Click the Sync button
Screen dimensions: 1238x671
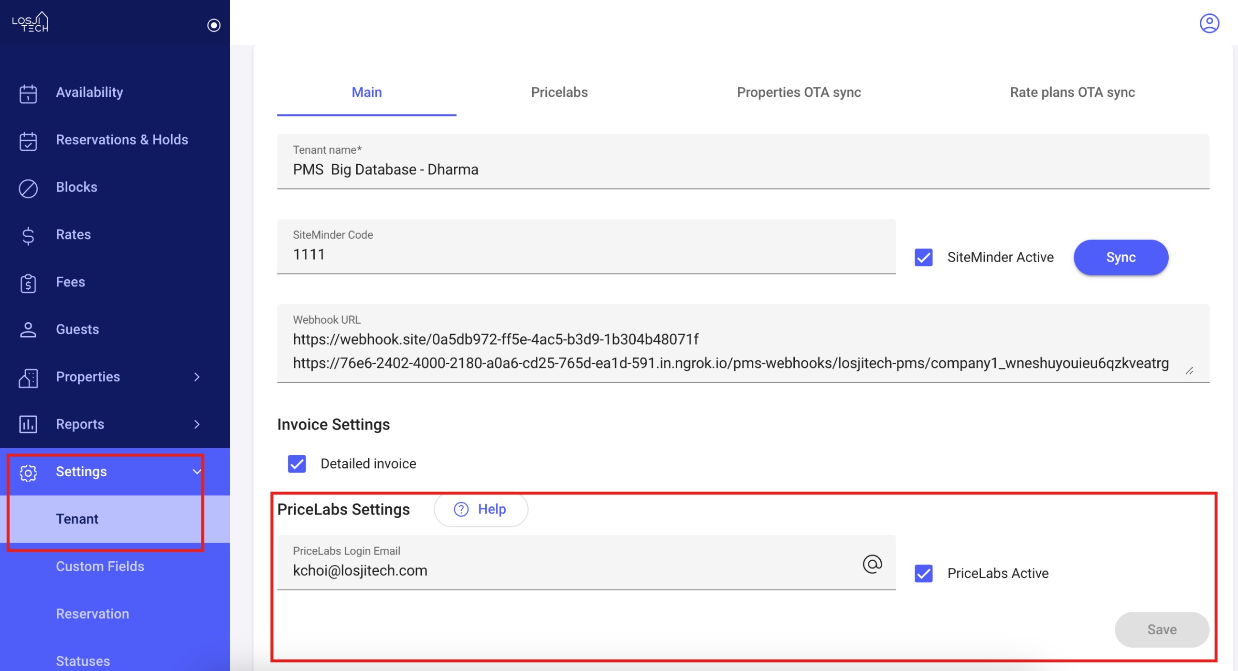coord(1121,257)
